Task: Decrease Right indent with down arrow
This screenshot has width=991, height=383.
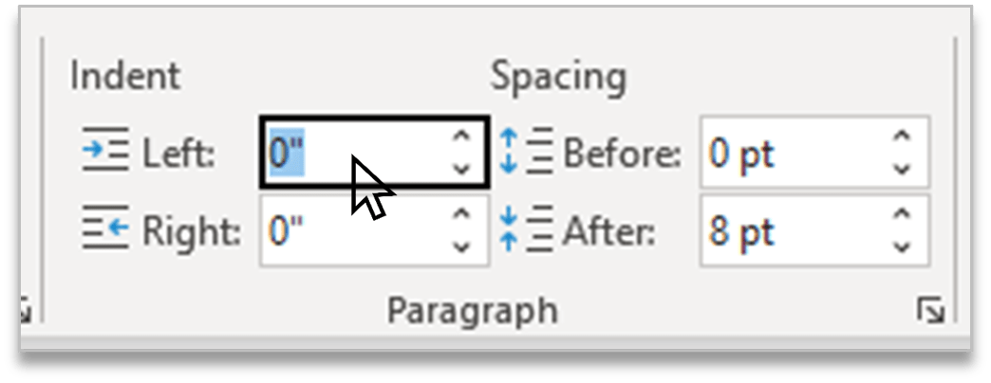Action: 462,246
